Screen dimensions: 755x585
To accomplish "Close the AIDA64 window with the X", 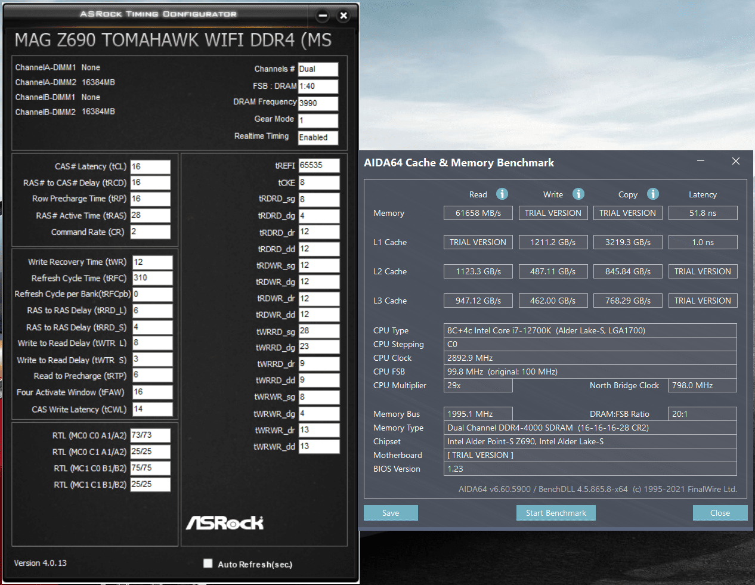I will (x=736, y=161).
